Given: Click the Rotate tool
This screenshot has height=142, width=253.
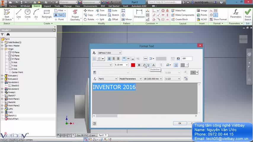Looking at the screenshot, I should coord(89,19).
